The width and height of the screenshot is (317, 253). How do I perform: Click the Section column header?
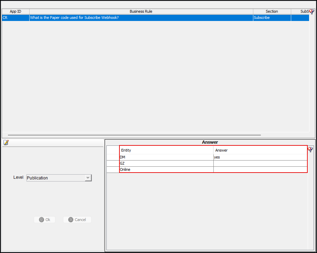point(272,11)
